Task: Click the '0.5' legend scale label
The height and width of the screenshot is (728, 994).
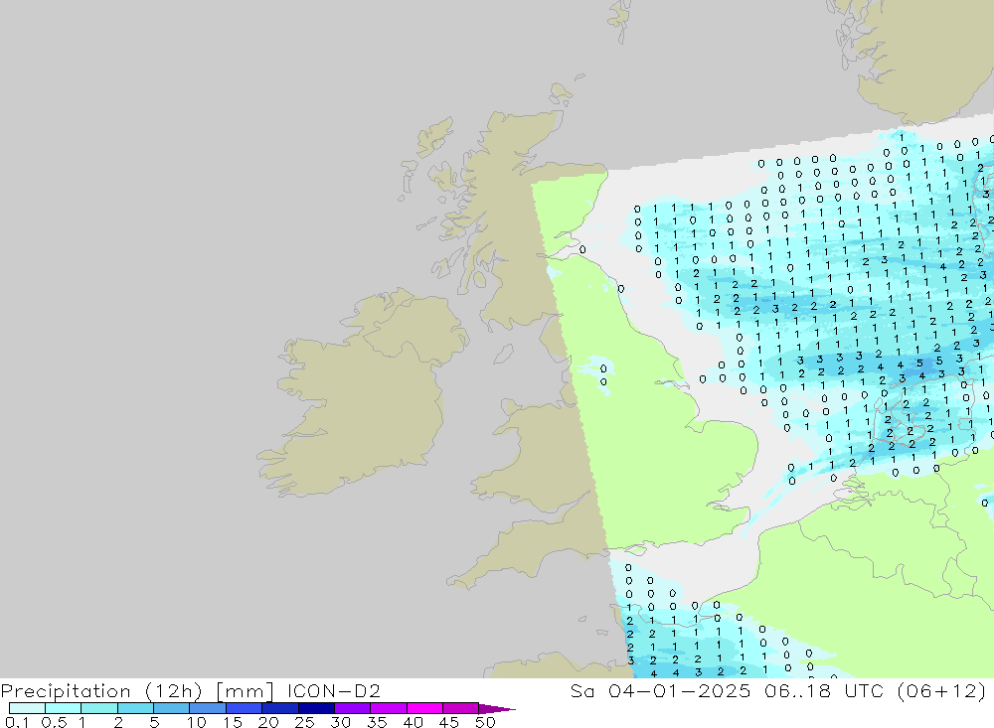Action: coord(54,722)
